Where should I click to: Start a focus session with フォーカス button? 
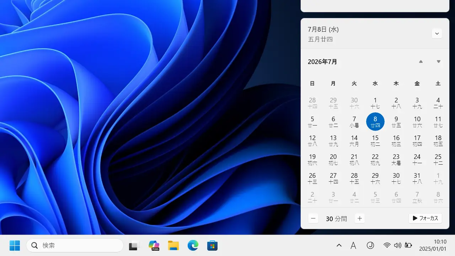[x=425, y=218]
